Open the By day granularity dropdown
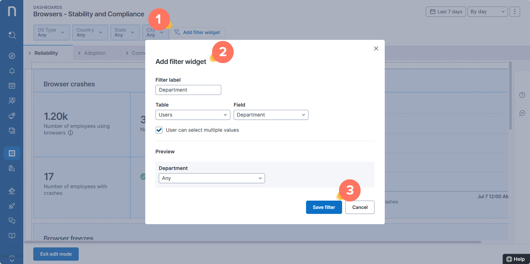This screenshot has width=530, height=264. [487, 12]
